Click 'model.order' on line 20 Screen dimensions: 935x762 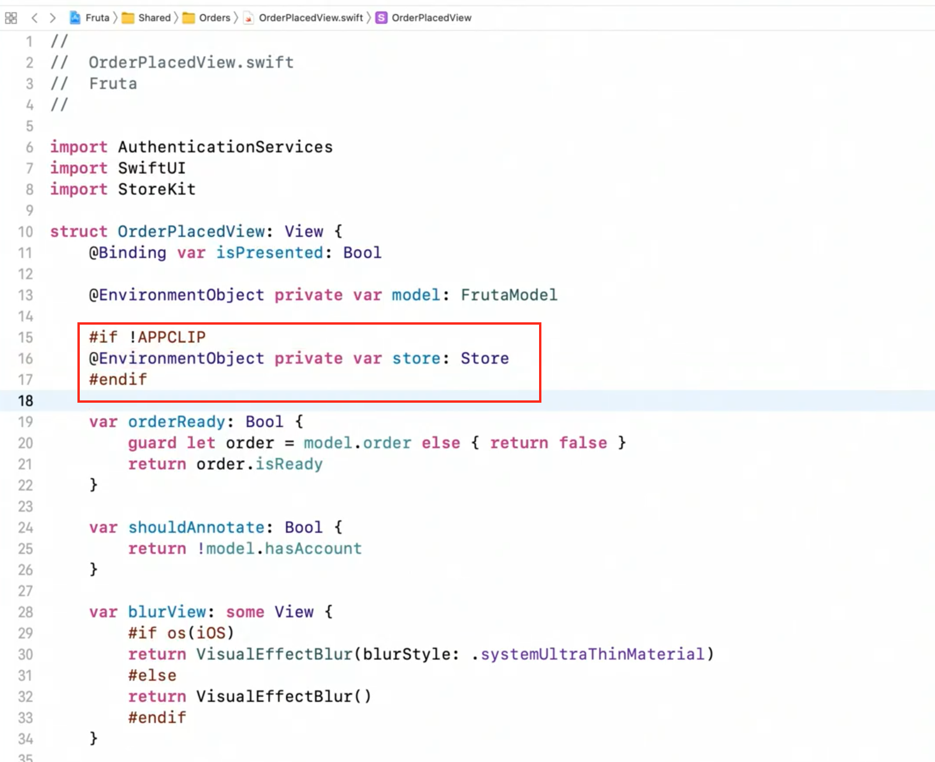(x=357, y=443)
